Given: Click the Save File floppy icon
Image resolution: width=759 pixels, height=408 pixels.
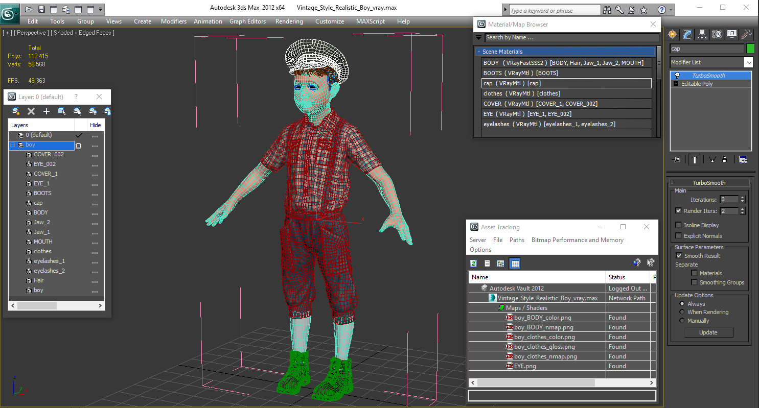Looking at the screenshot, I should (41, 9).
